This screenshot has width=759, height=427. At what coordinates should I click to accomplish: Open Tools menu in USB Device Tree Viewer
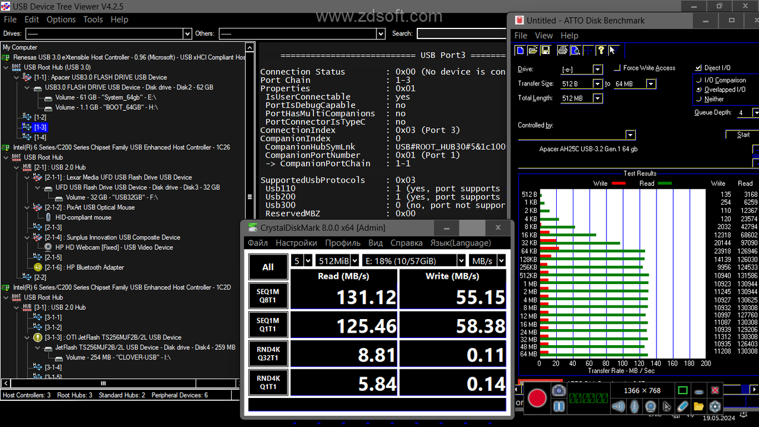pyautogui.click(x=93, y=19)
